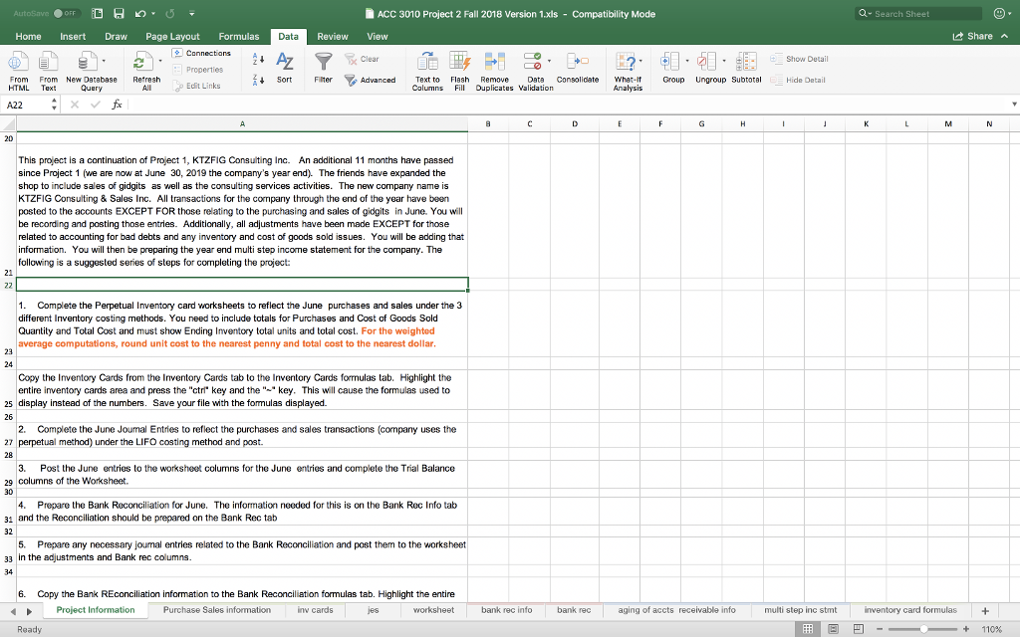
Task: Open the multi step inc stmt sheet
Action: click(x=800, y=610)
